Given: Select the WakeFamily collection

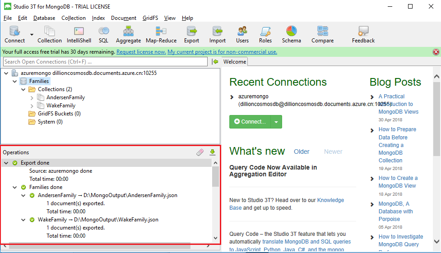Looking at the screenshot, I should click(x=61, y=106).
